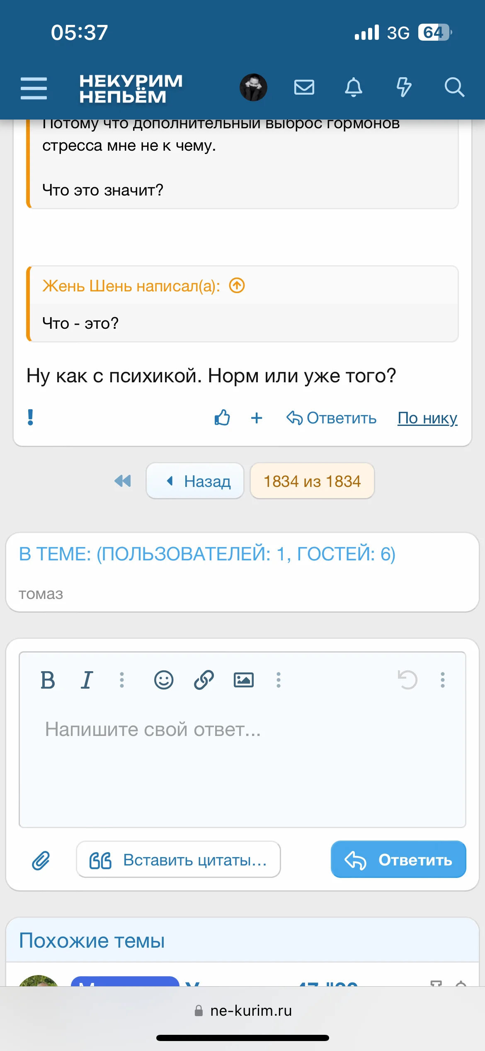Viewport: 485px width, 1051px height.
Task: Toggle bold formatting in the editor
Action: 48,680
